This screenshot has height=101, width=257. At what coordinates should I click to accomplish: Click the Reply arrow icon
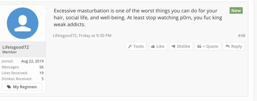(228, 46)
